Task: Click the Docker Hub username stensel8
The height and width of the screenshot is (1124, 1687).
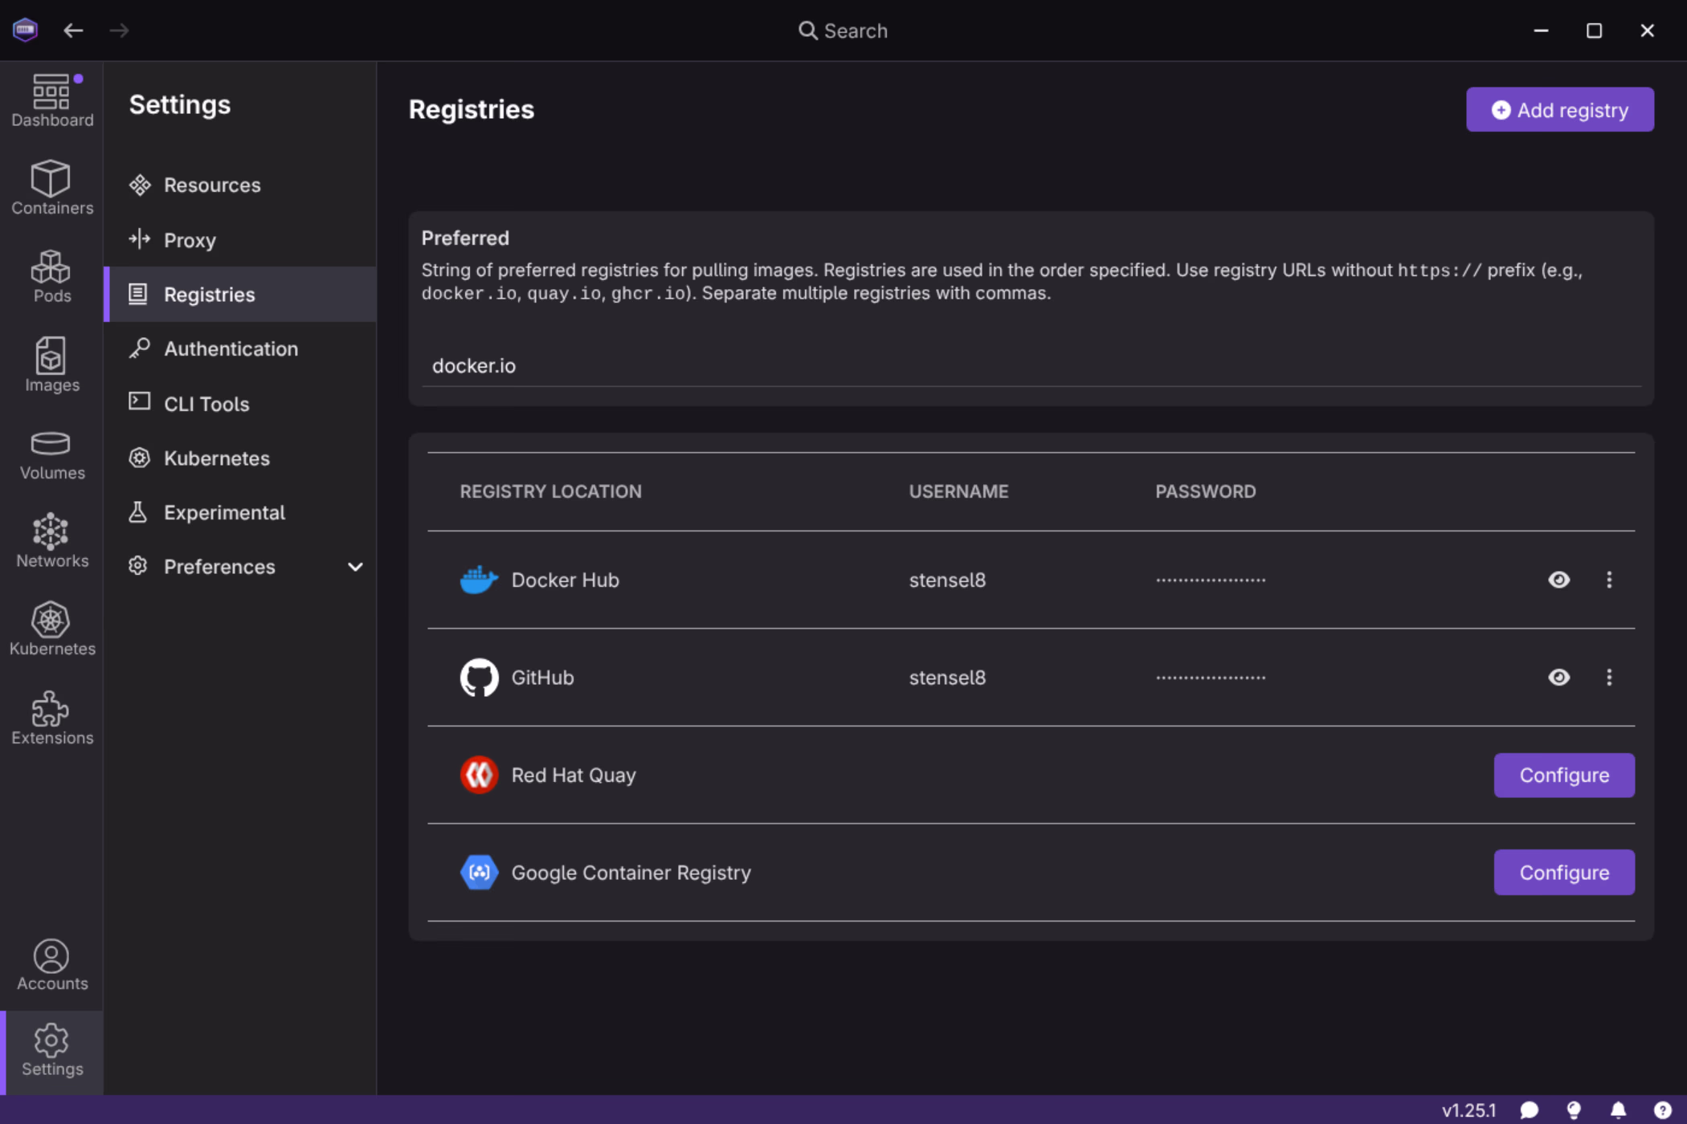Action: [x=947, y=580]
